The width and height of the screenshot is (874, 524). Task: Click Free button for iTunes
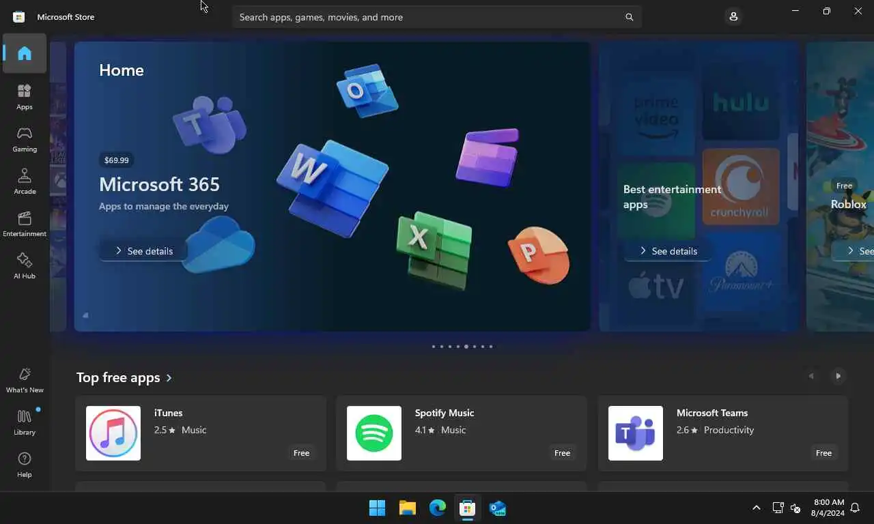click(x=301, y=453)
